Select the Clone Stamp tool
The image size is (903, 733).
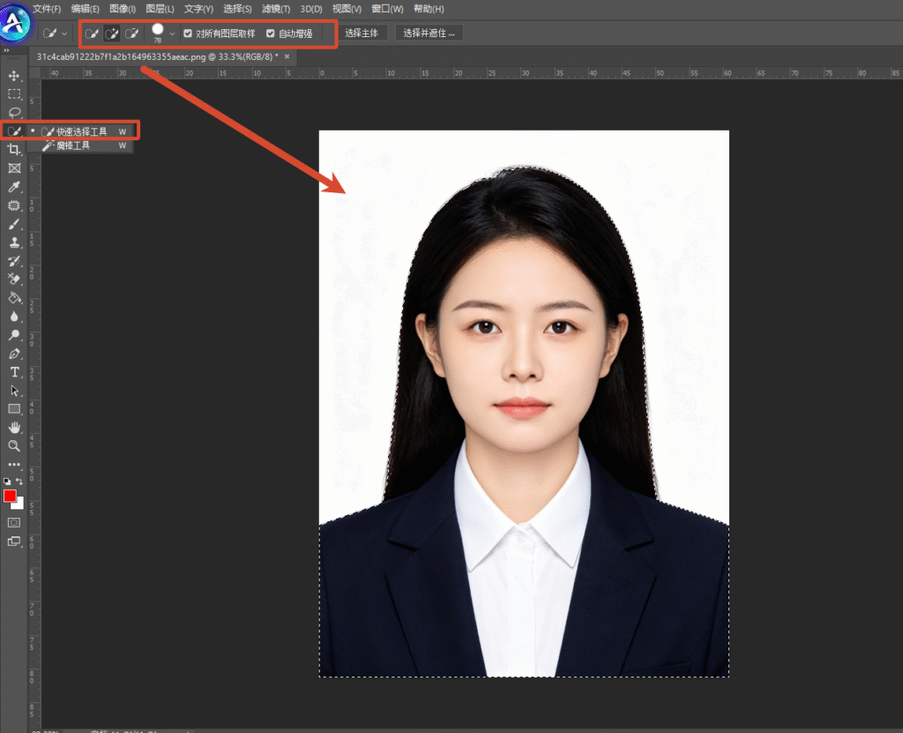pos(14,242)
